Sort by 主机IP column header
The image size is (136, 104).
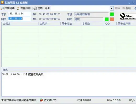[49, 24]
